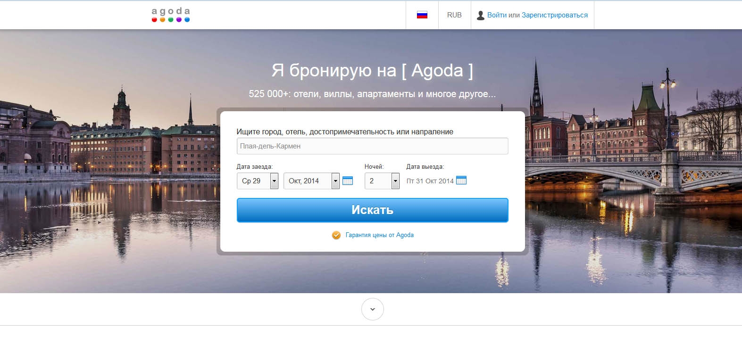
Task: Click subtitle 525 000+: отели, виллы
Action: pos(372,94)
